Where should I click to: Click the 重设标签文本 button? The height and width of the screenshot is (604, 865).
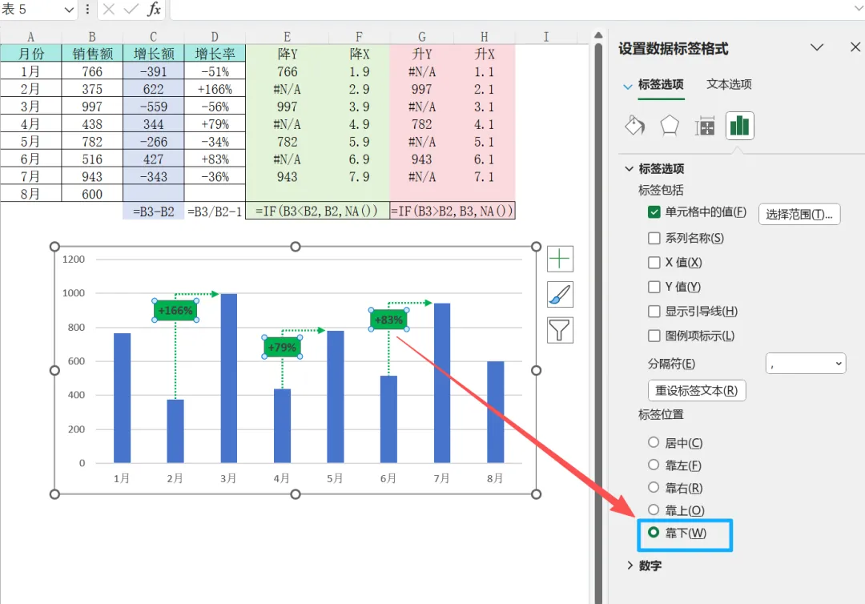697,391
